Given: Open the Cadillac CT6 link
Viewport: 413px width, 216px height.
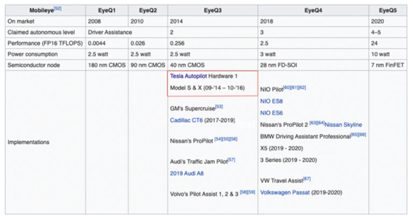Looking at the screenshot, I should tap(186, 120).
